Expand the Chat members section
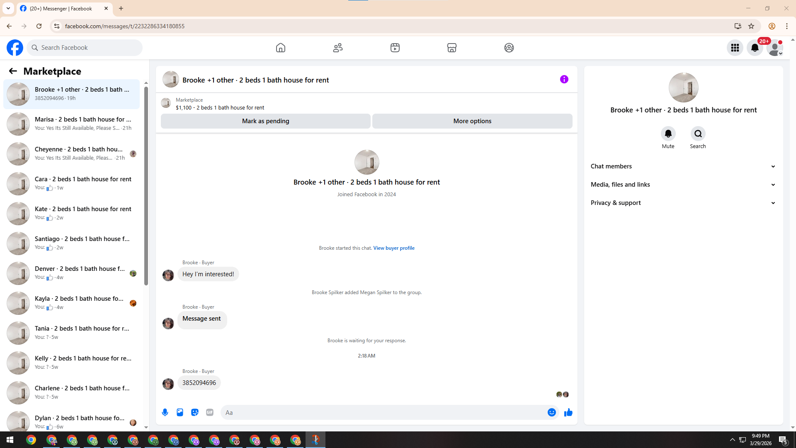Screen dimensions: 796x448 point(683,166)
